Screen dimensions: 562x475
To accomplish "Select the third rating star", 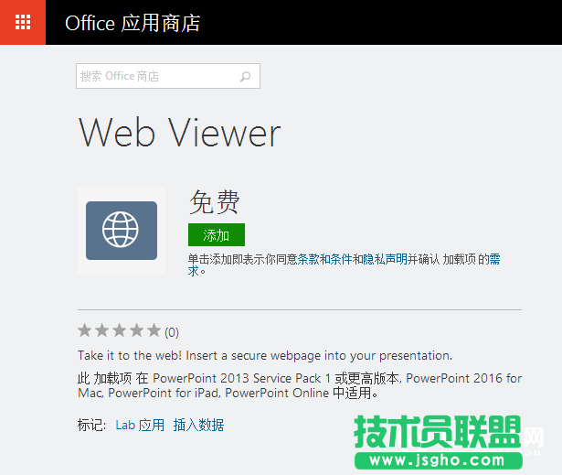I will (x=120, y=330).
